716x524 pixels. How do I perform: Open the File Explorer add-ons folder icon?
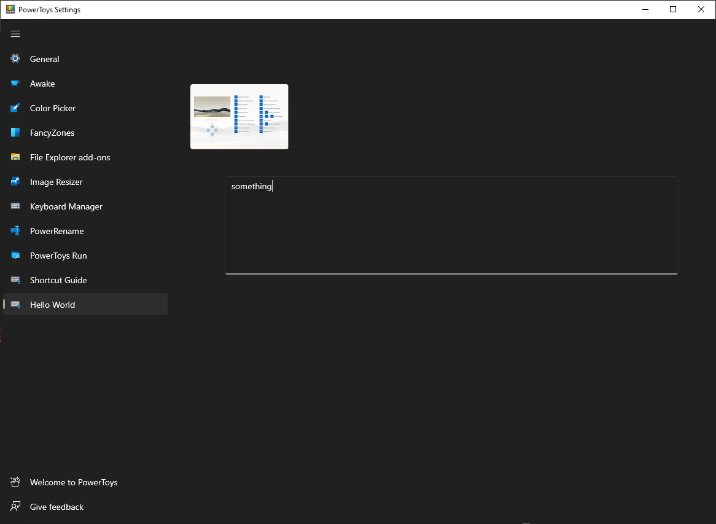pos(15,157)
